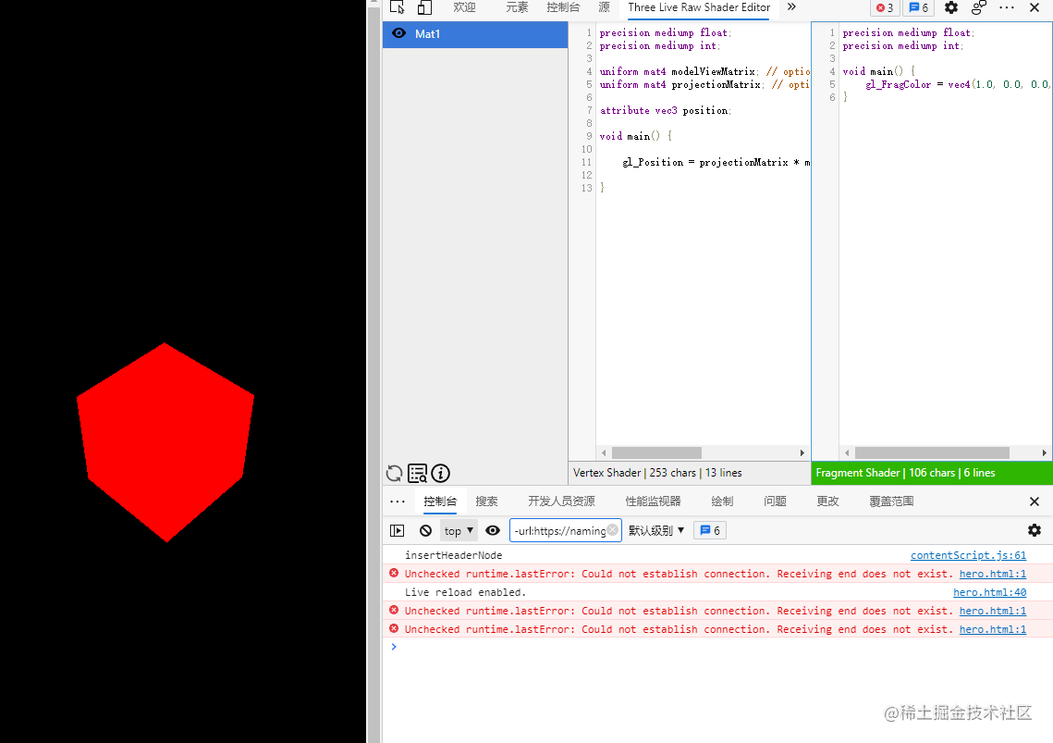
Task: Click the console issues badge showing 6
Action: coord(710,530)
